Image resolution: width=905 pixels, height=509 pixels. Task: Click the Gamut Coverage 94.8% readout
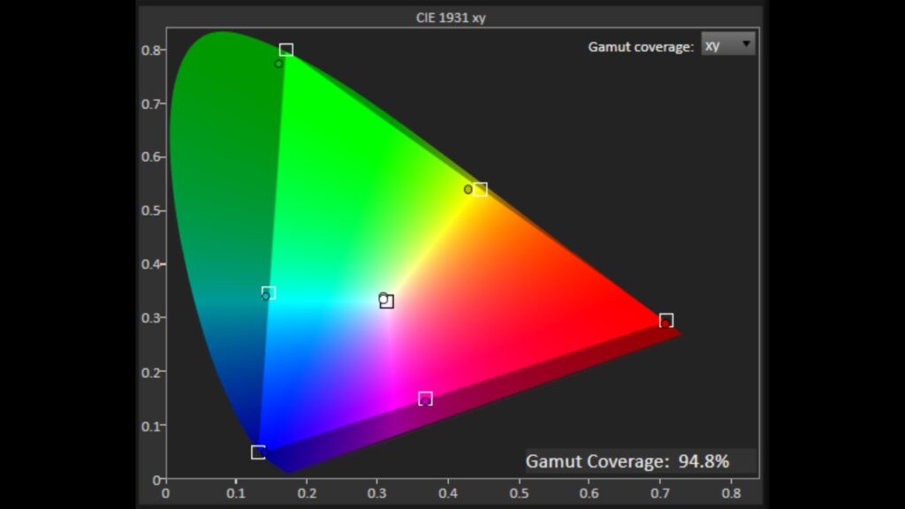tap(627, 460)
